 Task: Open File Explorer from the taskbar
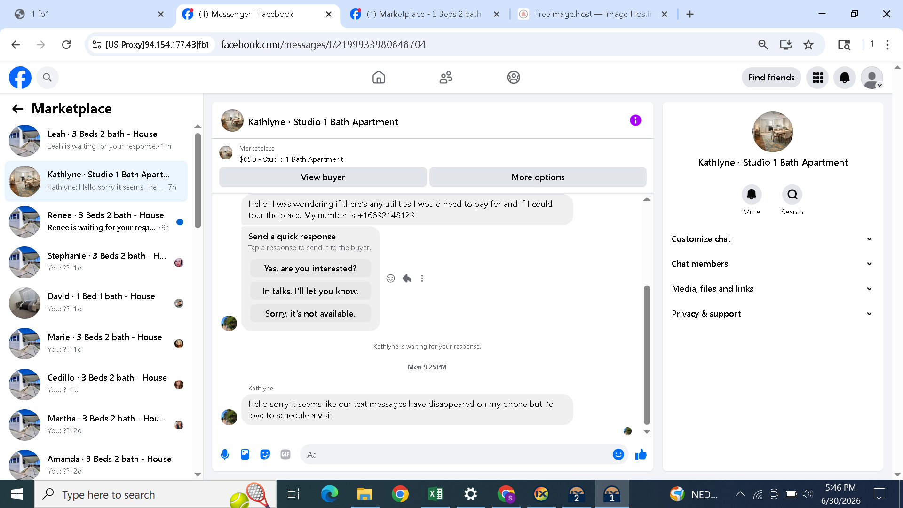(364, 494)
